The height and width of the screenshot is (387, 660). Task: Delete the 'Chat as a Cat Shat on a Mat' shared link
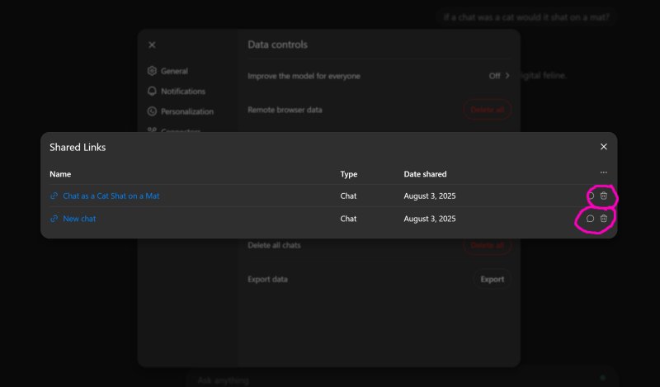[x=604, y=196]
